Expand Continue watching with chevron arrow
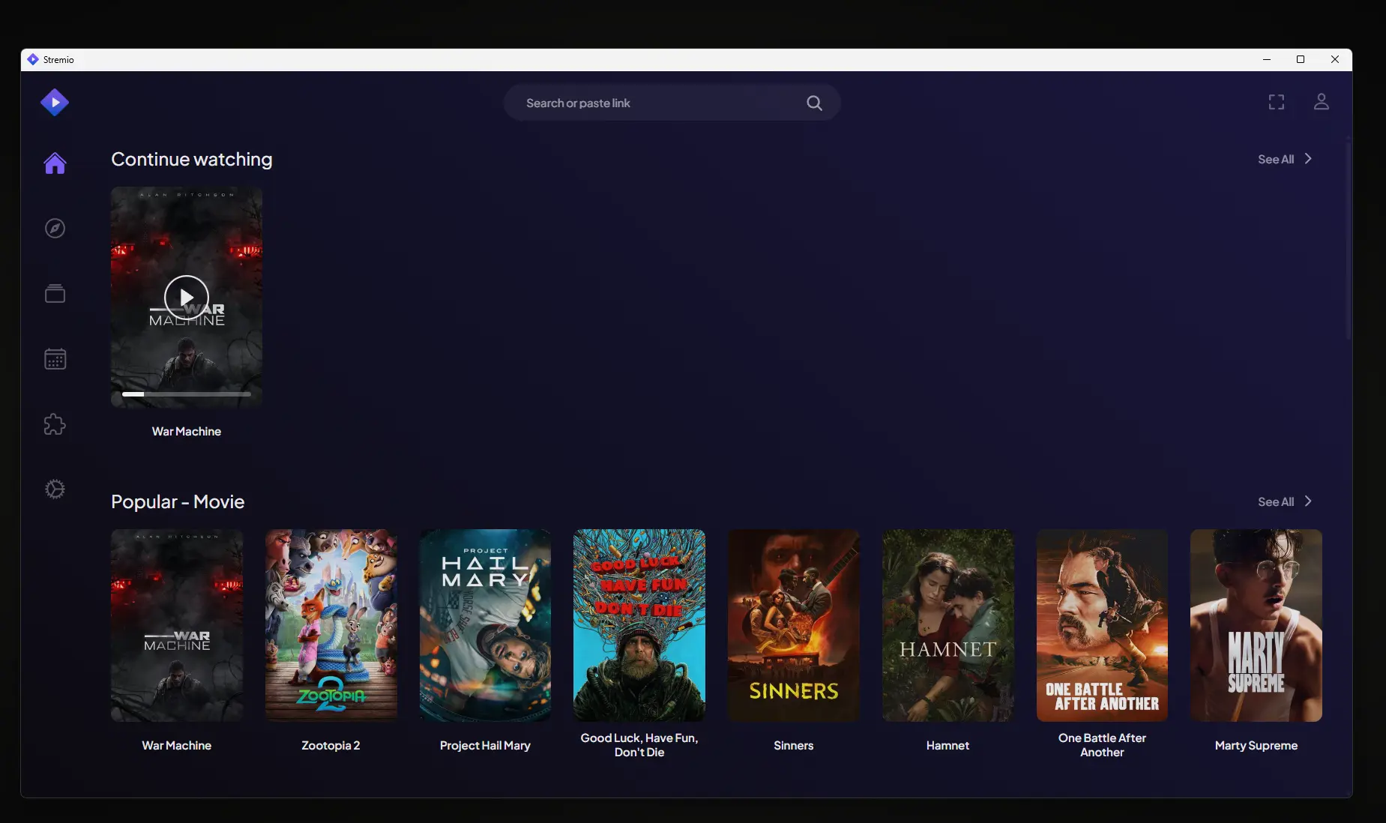 [1308, 159]
